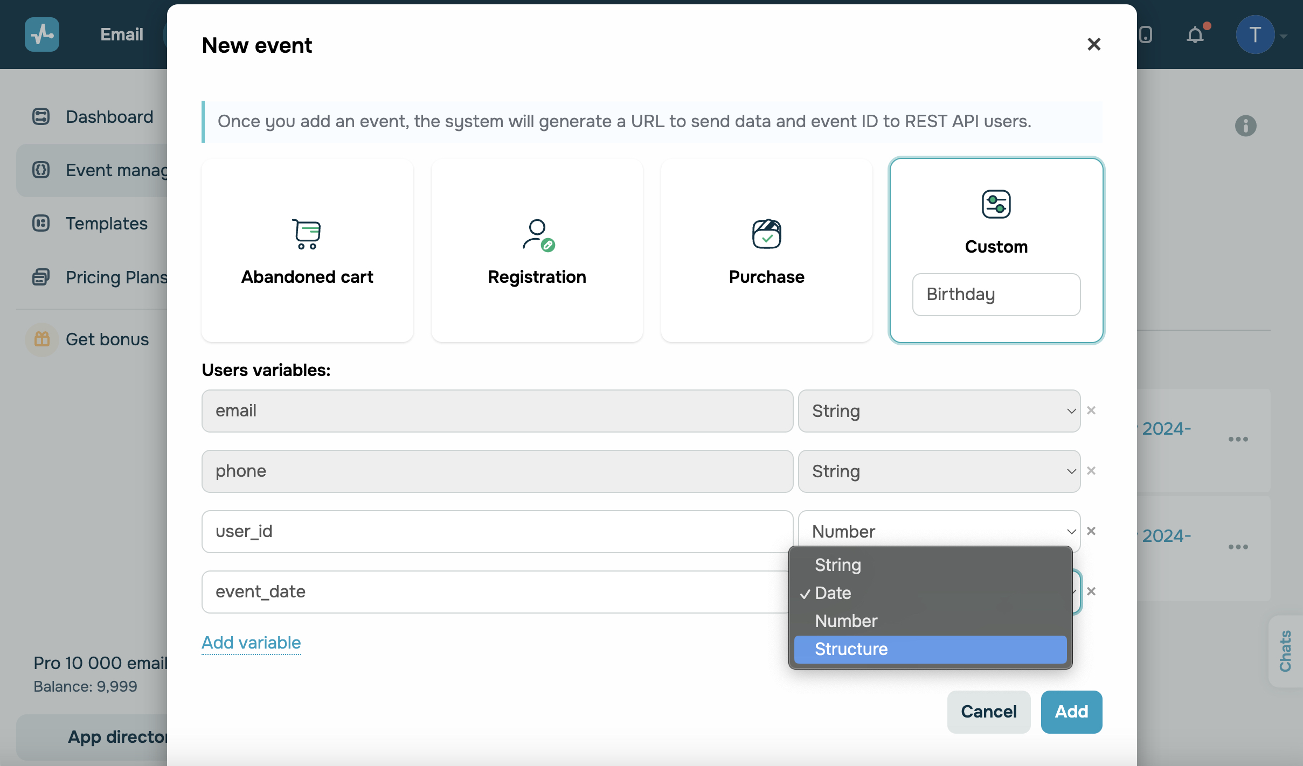Click the Add variable link
The height and width of the screenshot is (766, 1303).
(x=251, y=643)
